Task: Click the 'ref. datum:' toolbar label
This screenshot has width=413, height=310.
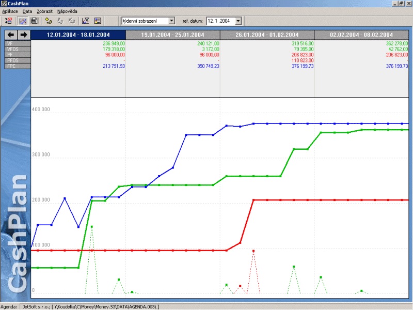Action: click(x=193, y=21)
